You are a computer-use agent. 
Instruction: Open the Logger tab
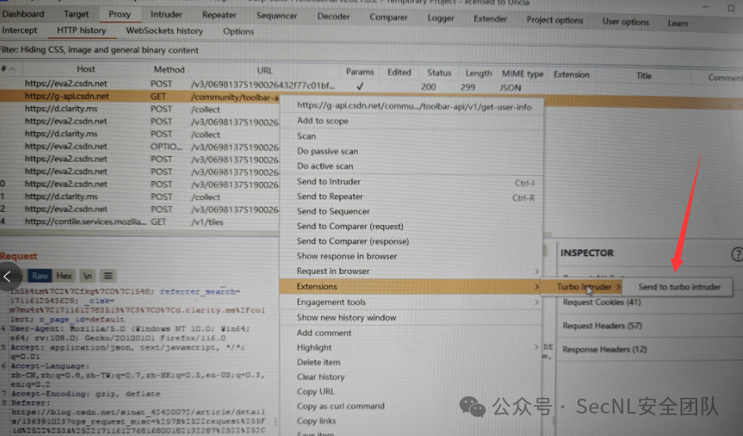440,18
